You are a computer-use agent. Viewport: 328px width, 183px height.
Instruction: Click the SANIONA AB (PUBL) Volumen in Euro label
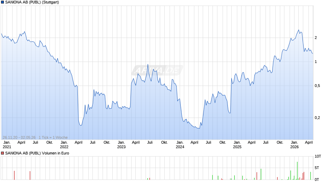point(37,153)
